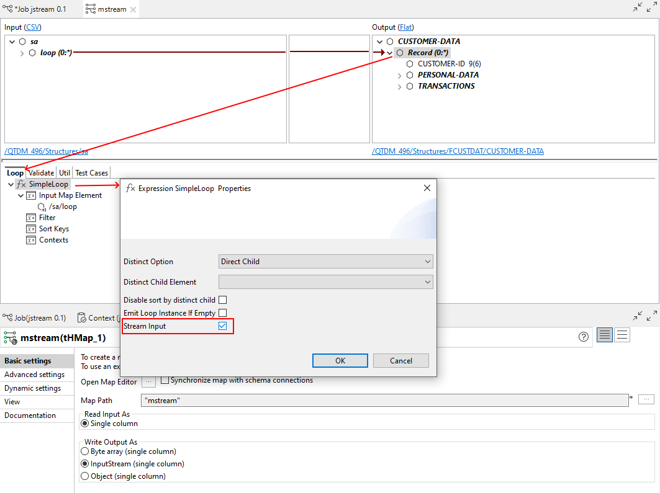660x493 pixels.
Task: Expand the TRANSACTIONS tree node
Action: pyautogui.click(x=399, y=86)
